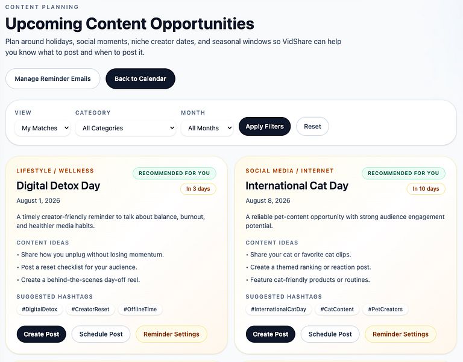Open Reminder Settings for International Cat Day
Screen dimensions: 463x362
point(400,334)
